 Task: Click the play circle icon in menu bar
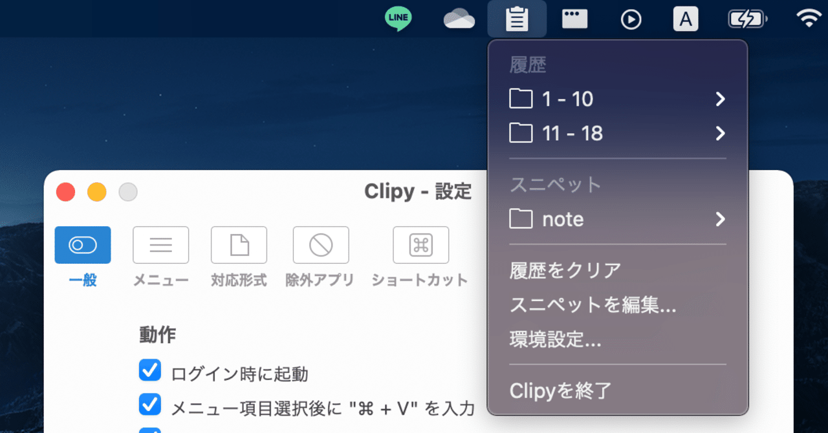pyautogui.click(x=631, y=19)
